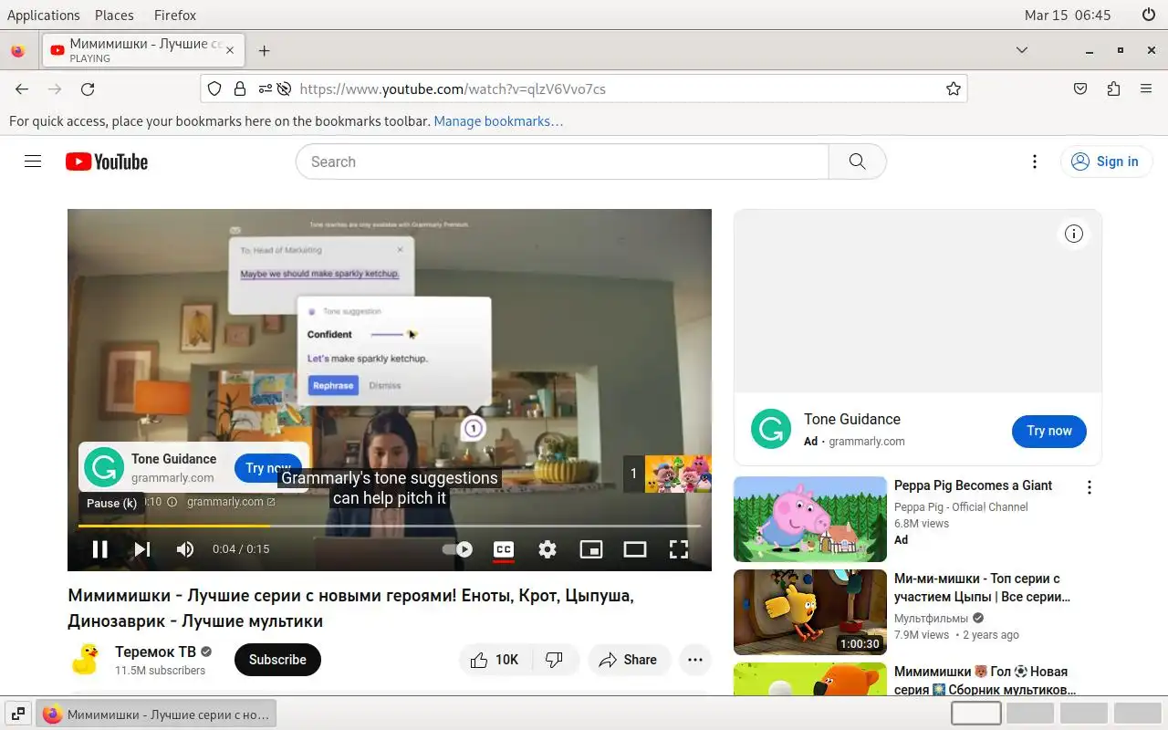The height and width of the screenshot is (730, 1168).
Task: Open Peppa Pig video options menu
Action: [x=1089, y=487]
